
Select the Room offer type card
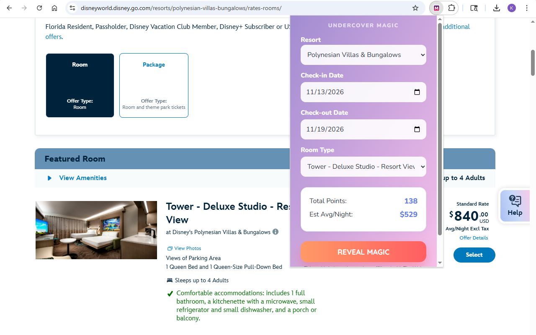tap(80, 85)
